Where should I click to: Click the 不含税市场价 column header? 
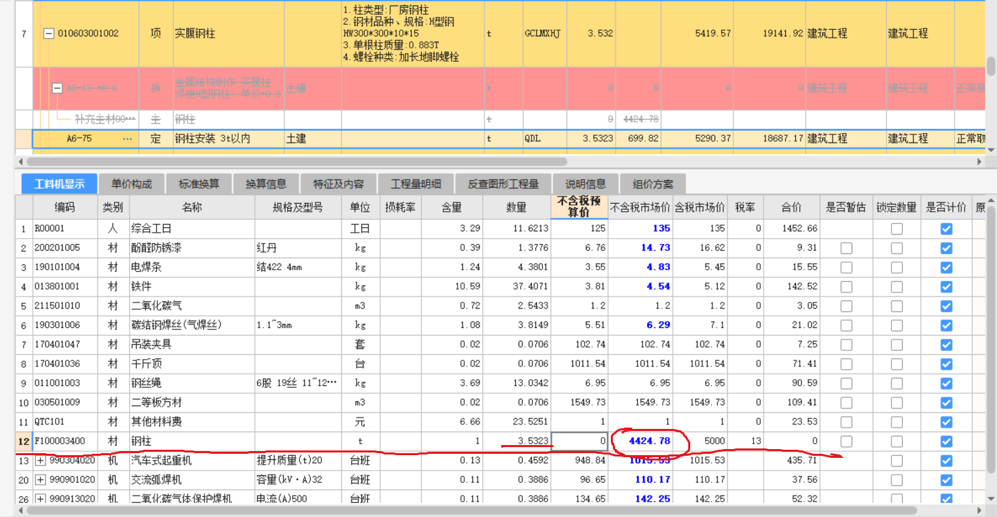[x=640, y=207]
